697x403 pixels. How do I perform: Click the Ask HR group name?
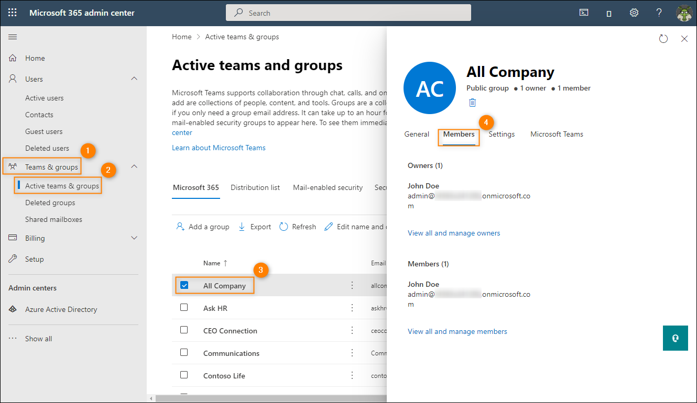[215, 308]
